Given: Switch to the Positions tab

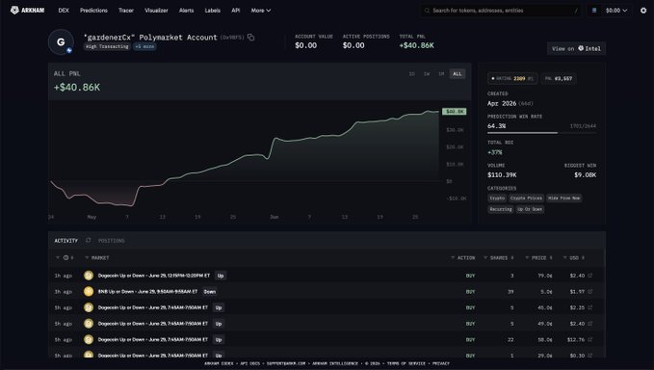Looking at the screenshot, I should click(112, 241).
